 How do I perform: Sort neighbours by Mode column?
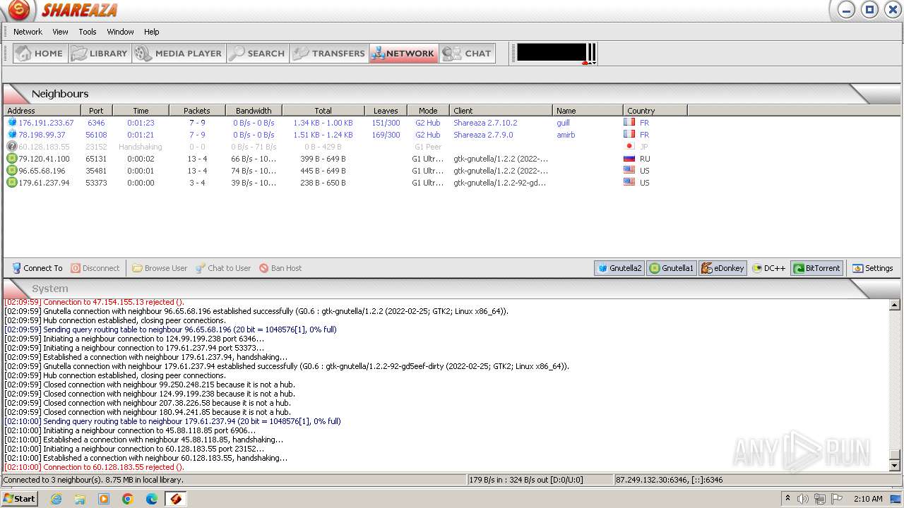click(x=428, y=111)
